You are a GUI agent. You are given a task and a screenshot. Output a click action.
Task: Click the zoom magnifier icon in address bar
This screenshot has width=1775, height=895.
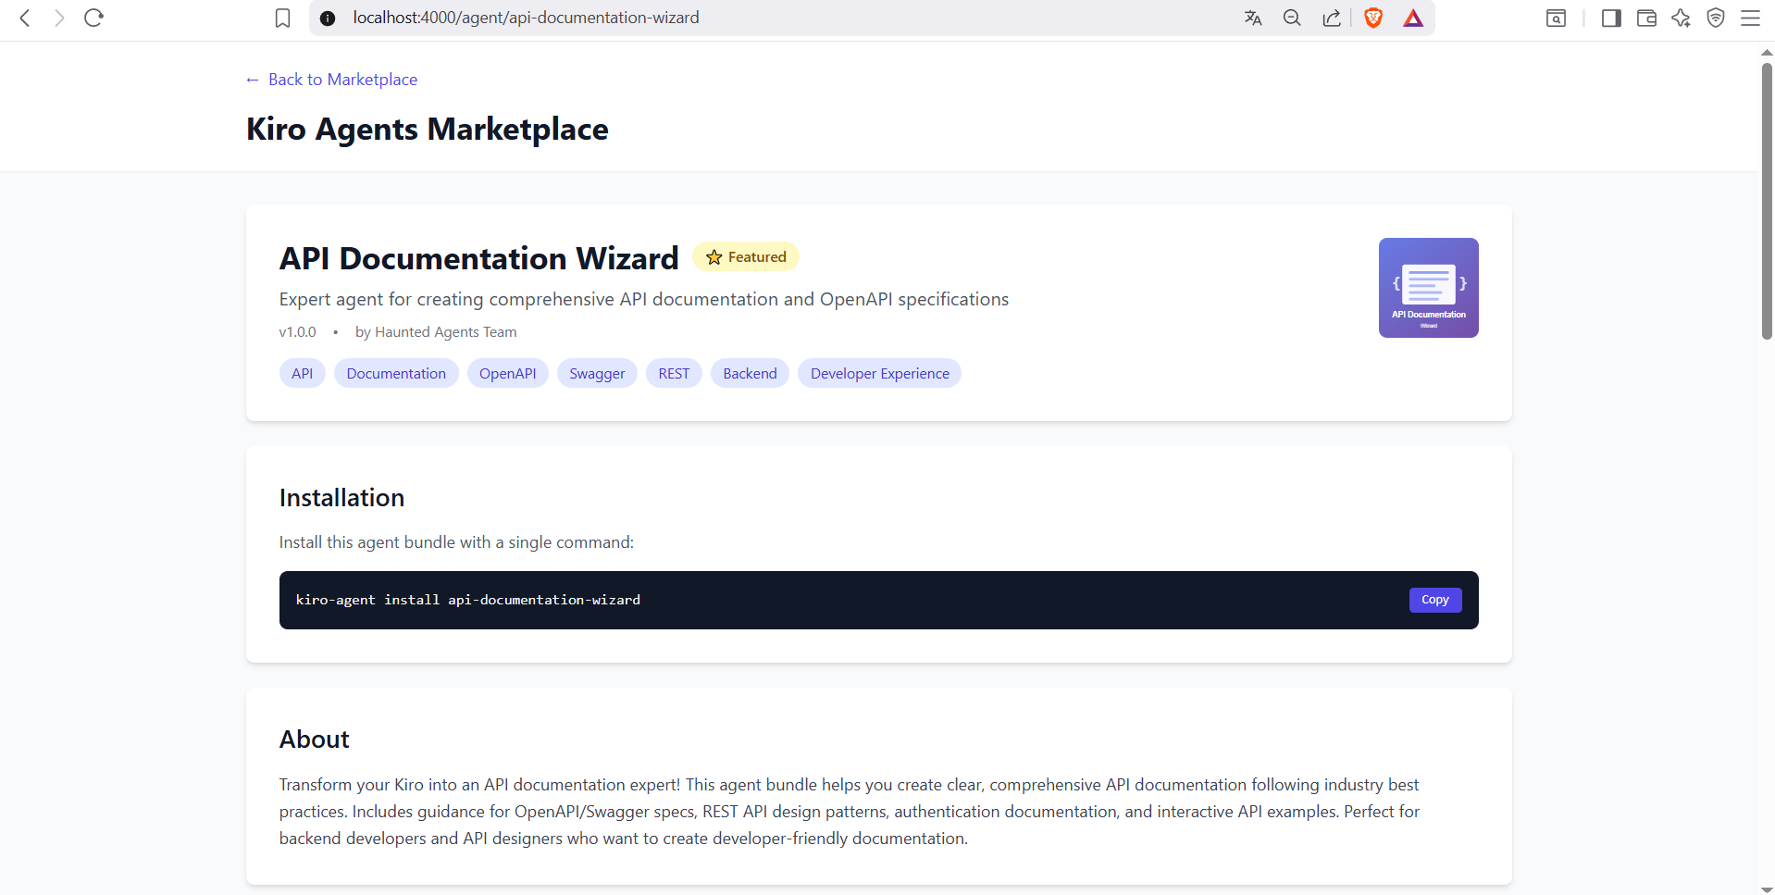(x=1292, y=18)
